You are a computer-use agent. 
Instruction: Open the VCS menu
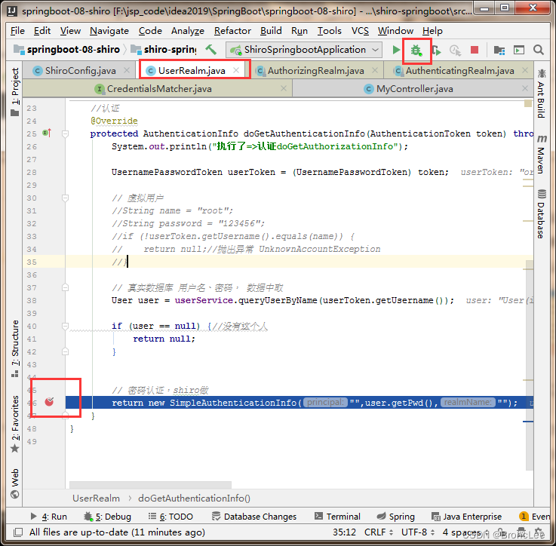pyautogui.click(x=360, y=31)
